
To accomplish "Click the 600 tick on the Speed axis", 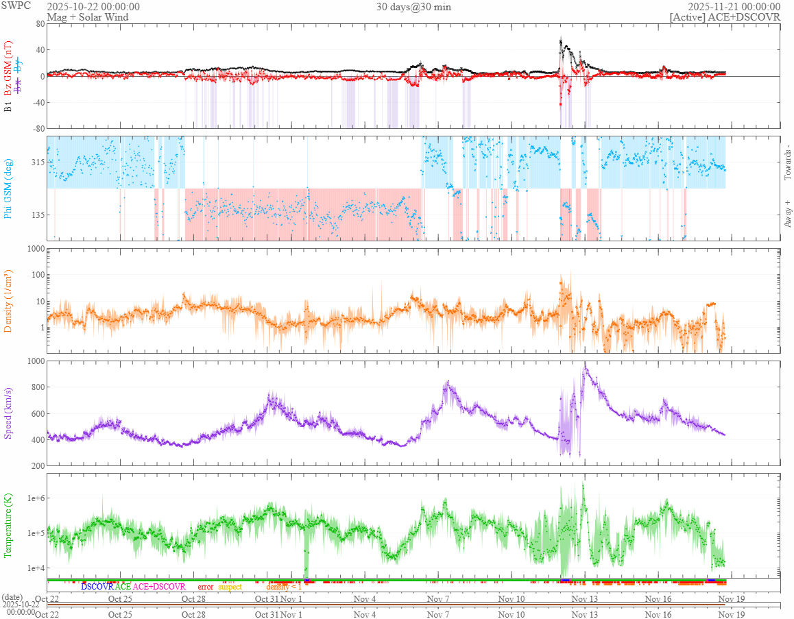I will click(x=38, y=413).
